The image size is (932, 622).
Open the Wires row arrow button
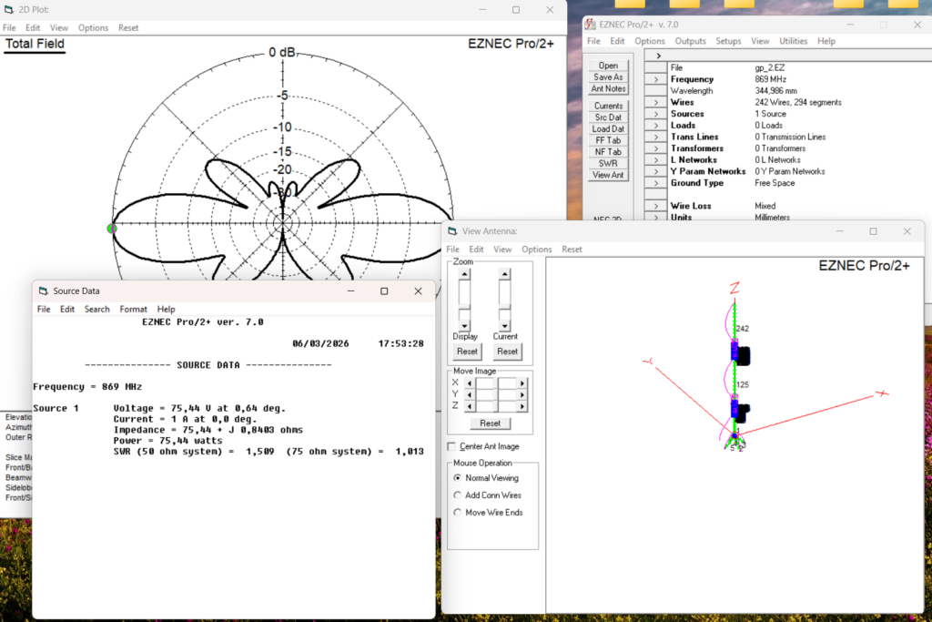coord(657,103)
